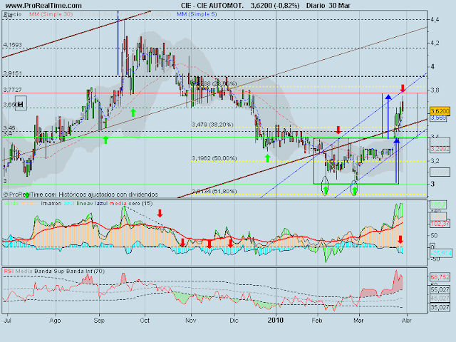The image size is (456, 342).
Task: Click the red 68,752 RSI value tag
Action: pyautogui.click(x=440, y=277)
